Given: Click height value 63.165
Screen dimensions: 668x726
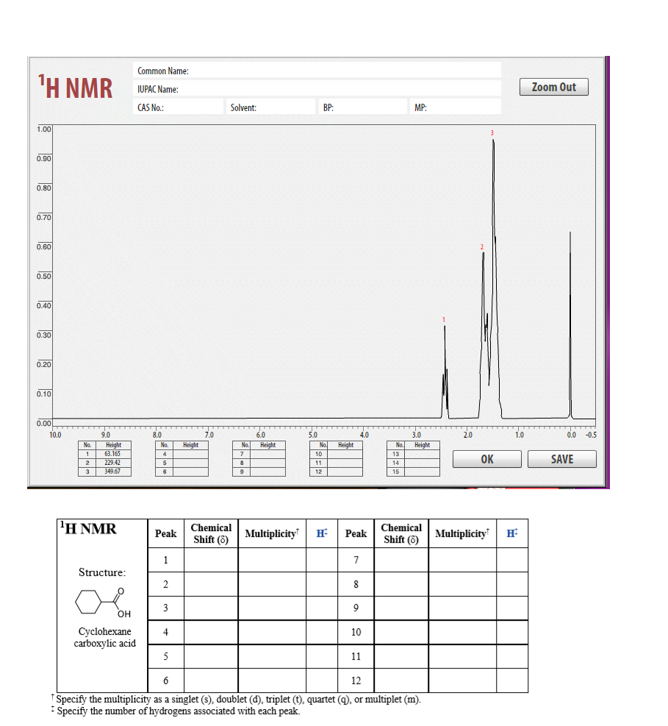Looking at the screenshot, I should pos(112,454).
